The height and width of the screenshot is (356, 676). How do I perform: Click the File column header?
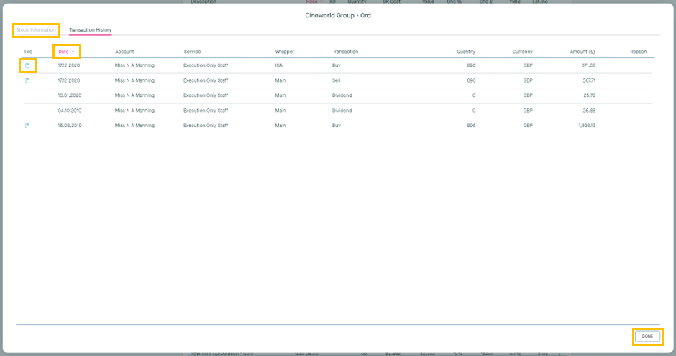(x=28, y=52)
